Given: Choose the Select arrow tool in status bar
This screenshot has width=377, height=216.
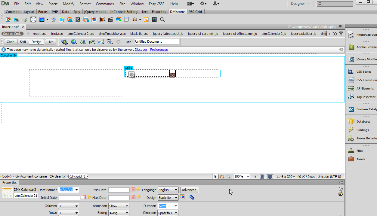Looking at the screenshot, I should click(215, 177).
